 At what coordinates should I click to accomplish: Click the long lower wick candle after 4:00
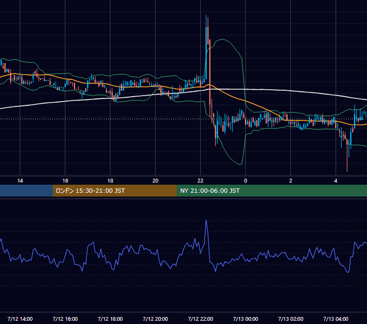(347, 154)
